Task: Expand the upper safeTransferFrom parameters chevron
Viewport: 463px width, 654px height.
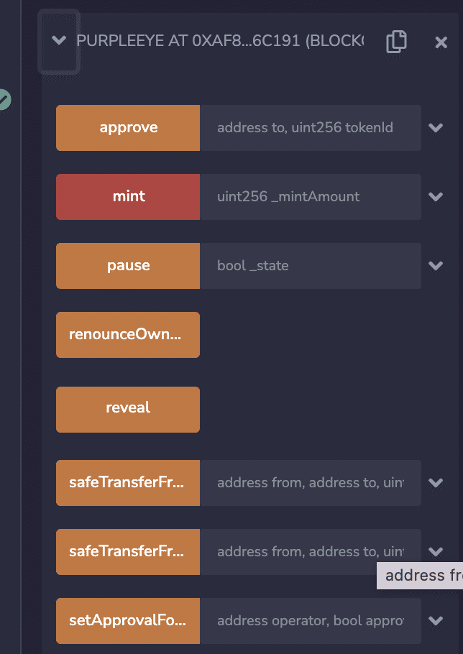Action: 435,483
